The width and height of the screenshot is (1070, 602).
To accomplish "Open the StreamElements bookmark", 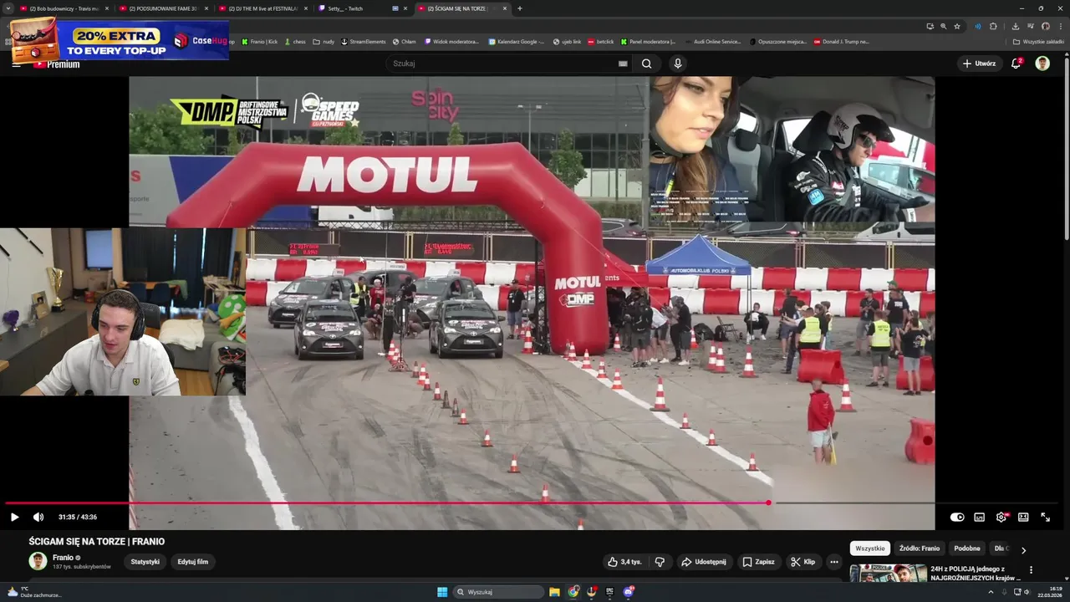I will 363,41.
